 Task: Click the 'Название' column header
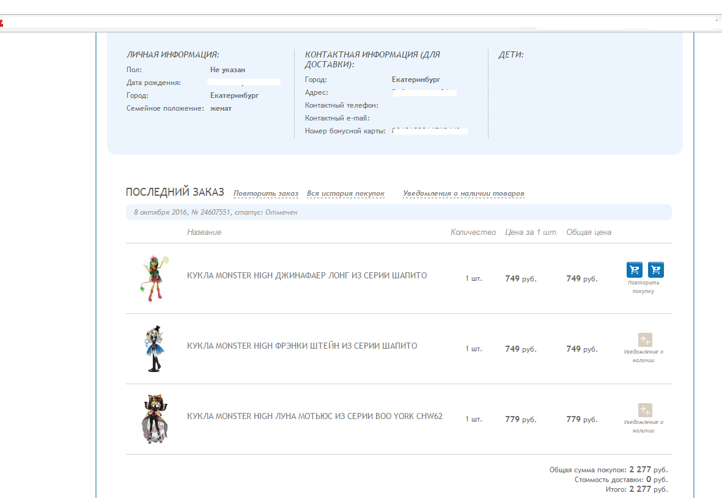tap(204, 232)
